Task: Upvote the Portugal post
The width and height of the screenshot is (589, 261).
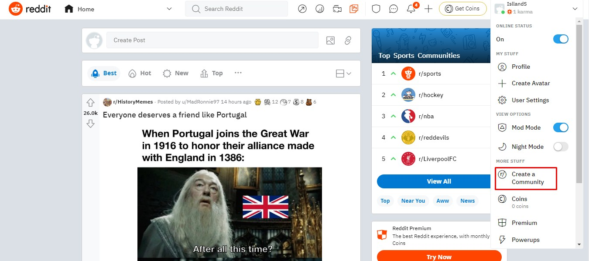Action: coord(90,103)
